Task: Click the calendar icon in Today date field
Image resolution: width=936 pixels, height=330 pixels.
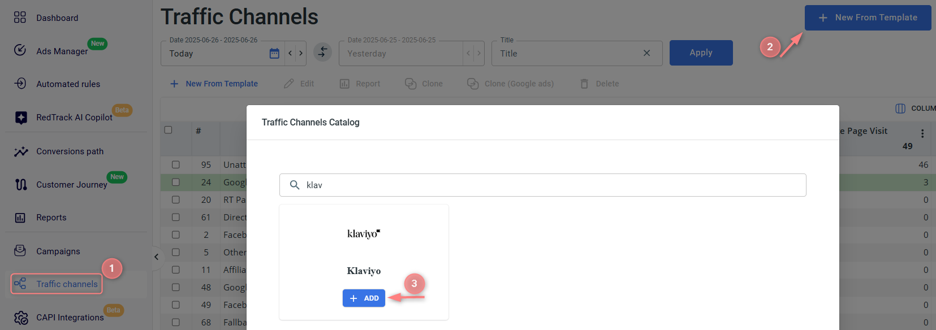Action: [274, 54]
